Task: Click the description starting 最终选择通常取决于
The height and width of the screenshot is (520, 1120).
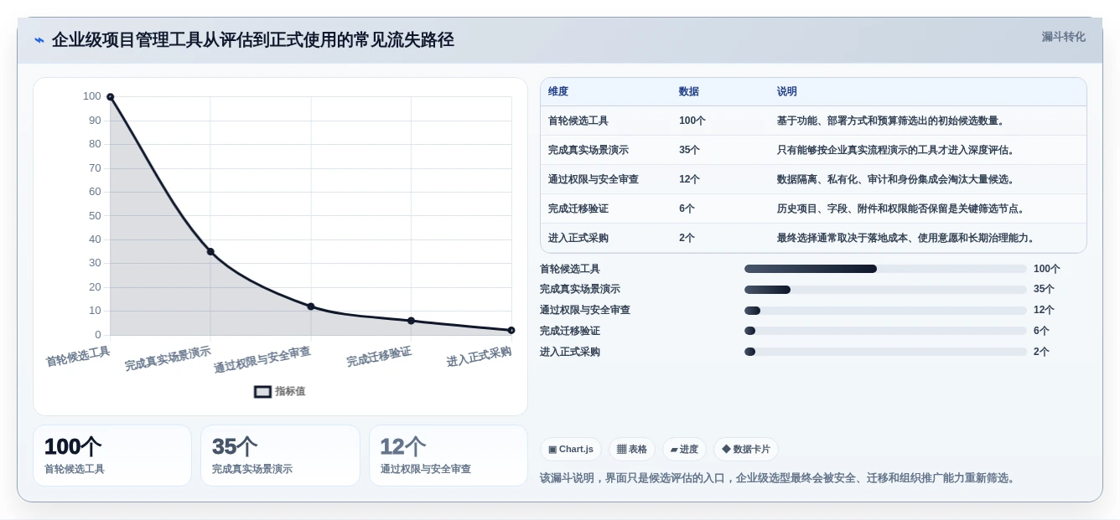Action: tap(906, 238)
